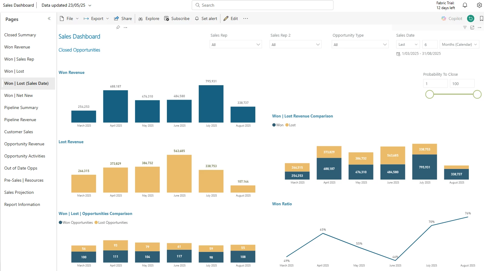Open the notifications bell
The height and width of the screenshot is (271, 484).
click(x=465, y=5)
